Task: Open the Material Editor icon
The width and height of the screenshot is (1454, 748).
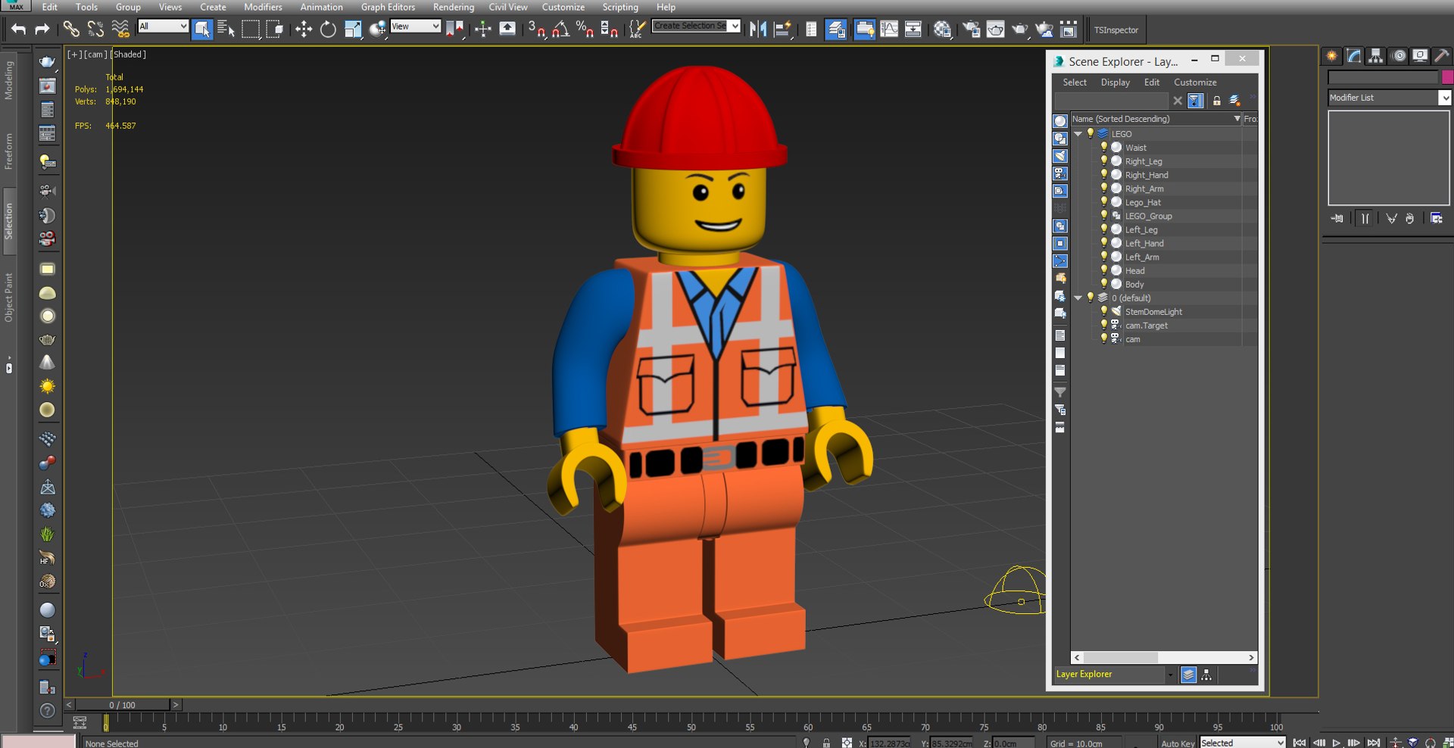Action: 942,30
